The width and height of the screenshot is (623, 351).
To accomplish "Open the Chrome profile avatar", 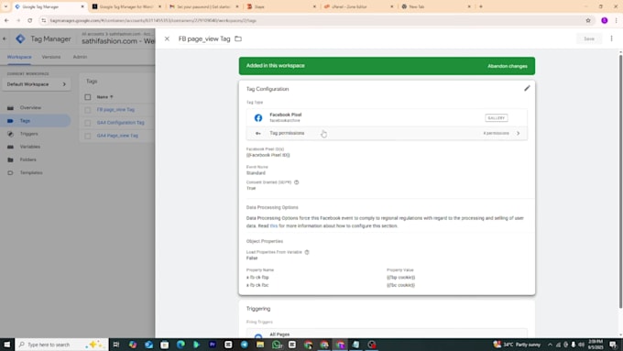I will tap(605, 20).
